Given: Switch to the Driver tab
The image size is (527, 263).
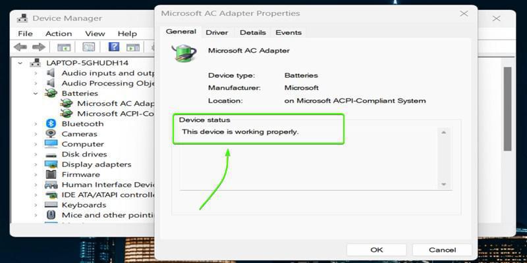Looking at the screenshot, I should tap(217, 32).
